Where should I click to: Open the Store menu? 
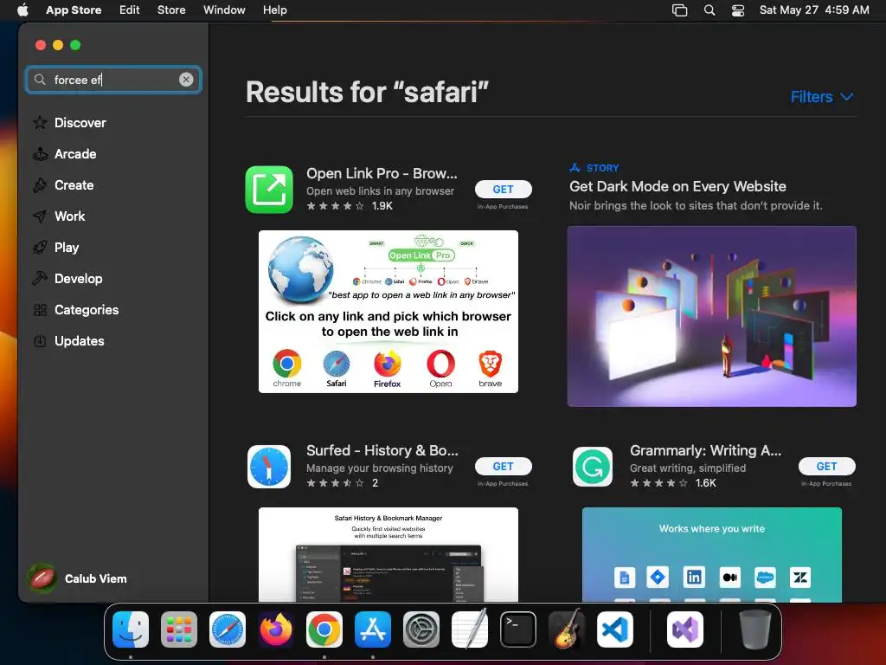[x=171, y=10]
